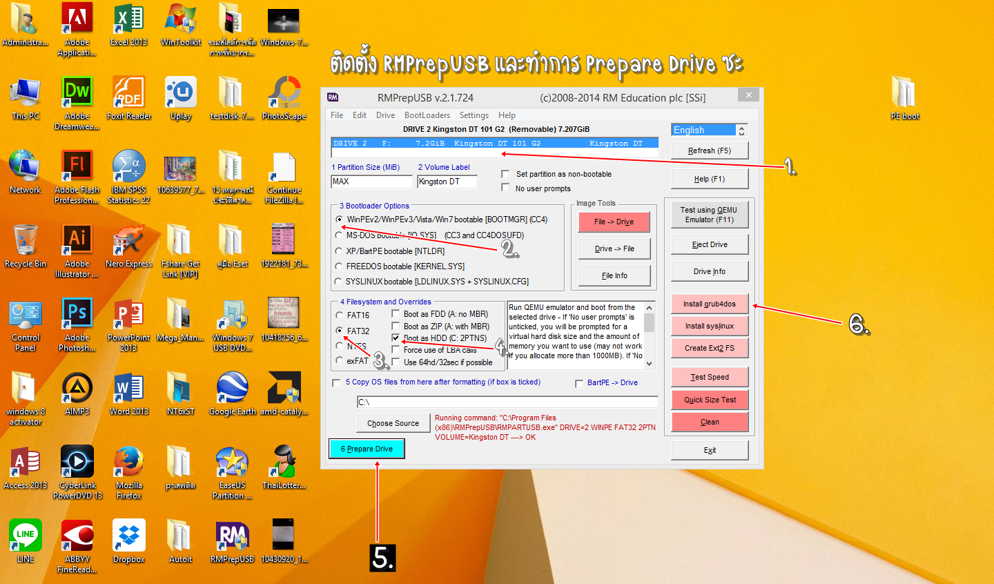Viewport: 994px width, 584px height.
Task: Open Excel 2013 desktop shortcut
Action: pos(129,25)
